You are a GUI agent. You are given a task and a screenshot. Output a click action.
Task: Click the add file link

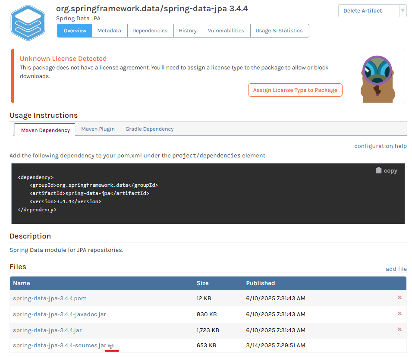396,269
